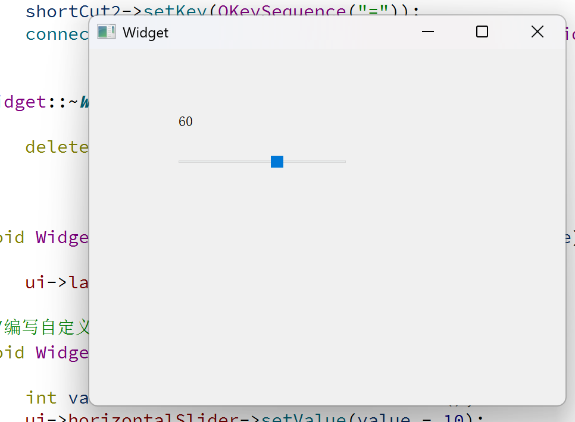Minimize the Widget window

[x=427, y=32]
